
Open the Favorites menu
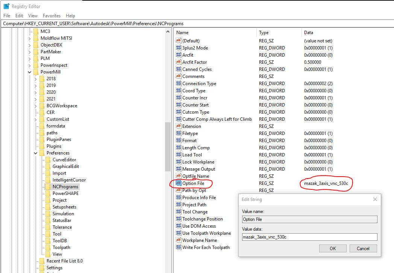tap(52, 15)
